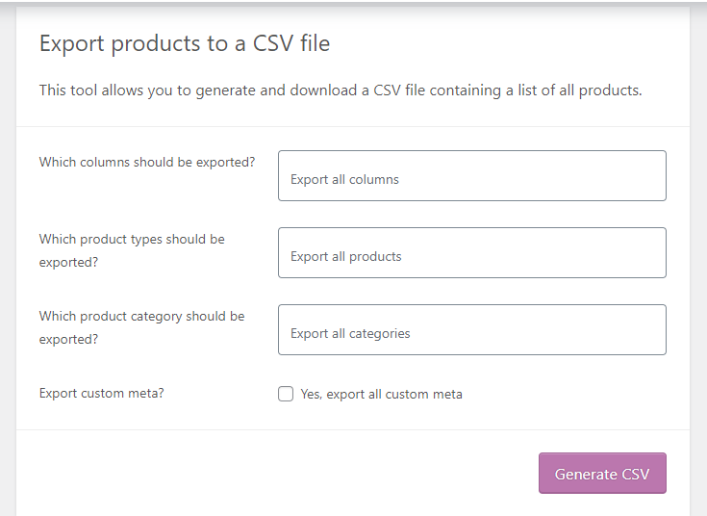This screenshot has width=707, height=516.
Task: Enable the export all custom meta checkbox
Action: (286, 394)
